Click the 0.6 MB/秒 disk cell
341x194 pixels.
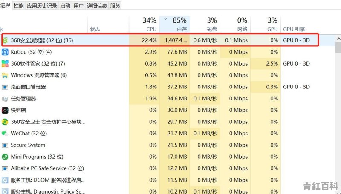point(205,40)
